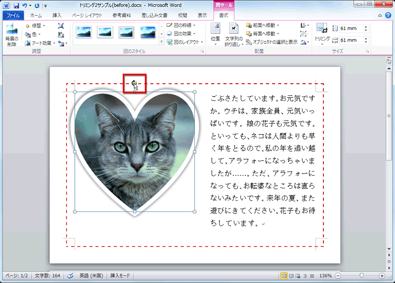Click the Save icon in Quick Access
The width and height of the screenshot is (395, 283).
point(16,5)
